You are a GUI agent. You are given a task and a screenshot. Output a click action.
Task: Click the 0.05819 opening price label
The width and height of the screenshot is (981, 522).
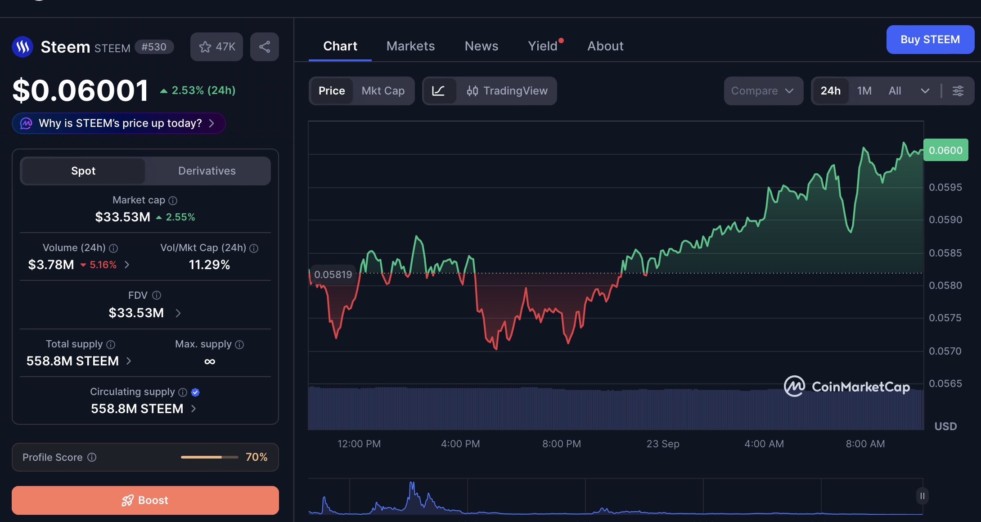point(333,274)
